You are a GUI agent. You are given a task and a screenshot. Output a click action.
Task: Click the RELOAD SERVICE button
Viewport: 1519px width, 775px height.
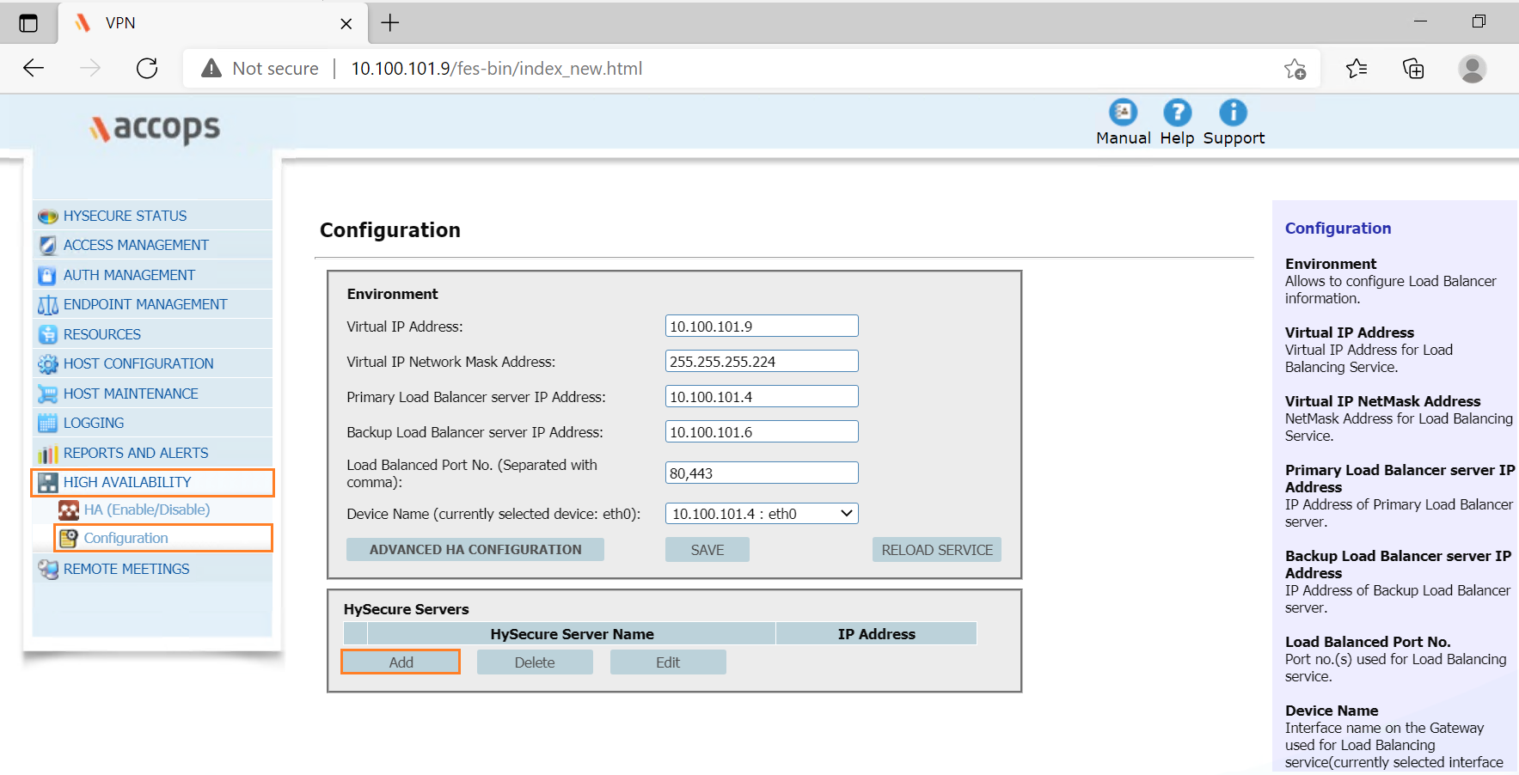click(937, 550)
